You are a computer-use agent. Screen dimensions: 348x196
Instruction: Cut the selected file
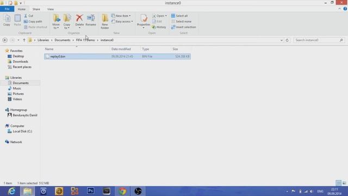pyautogui.click(x=29, y=16)
